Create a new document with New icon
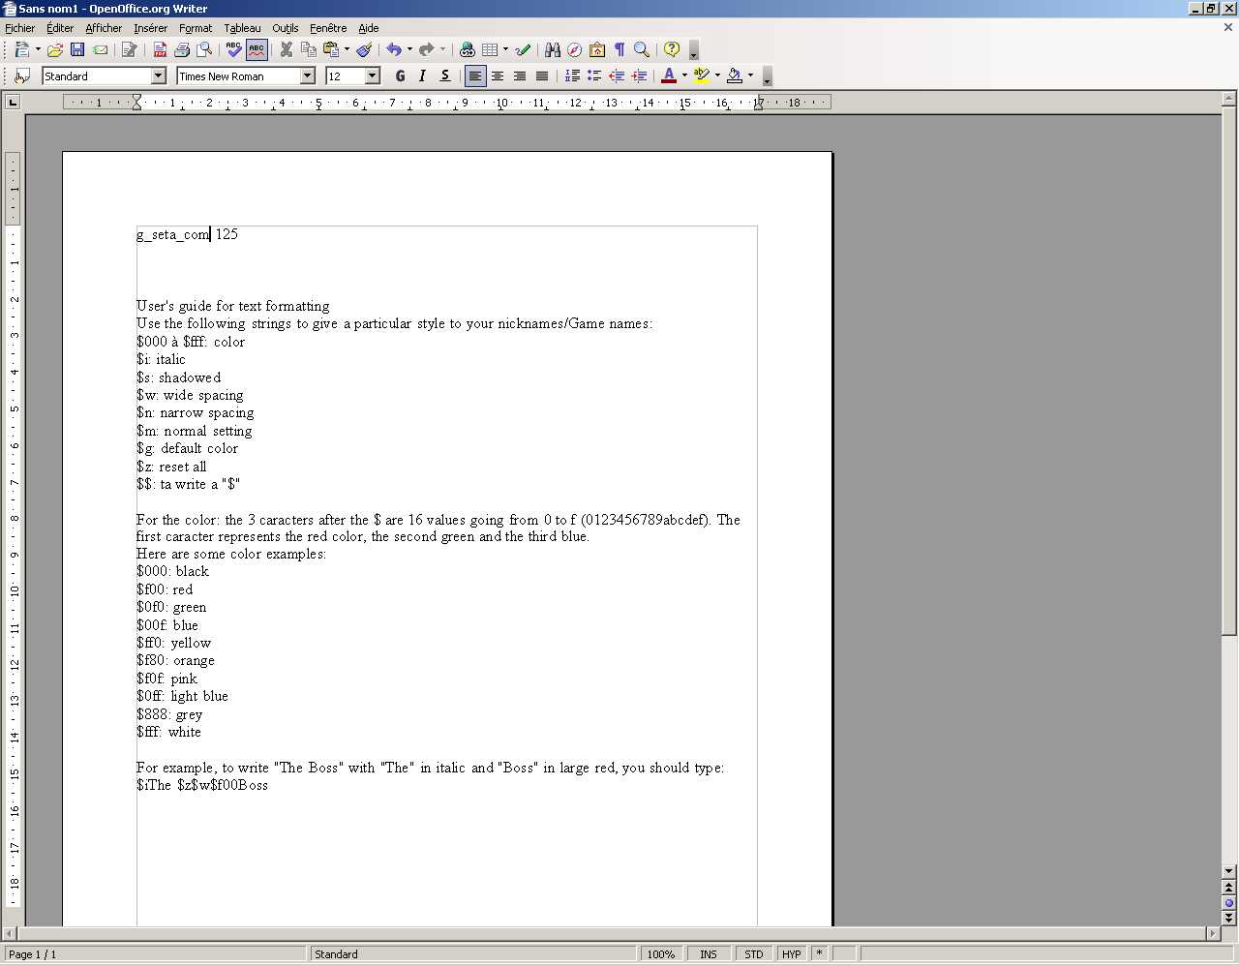 (21, 49)
